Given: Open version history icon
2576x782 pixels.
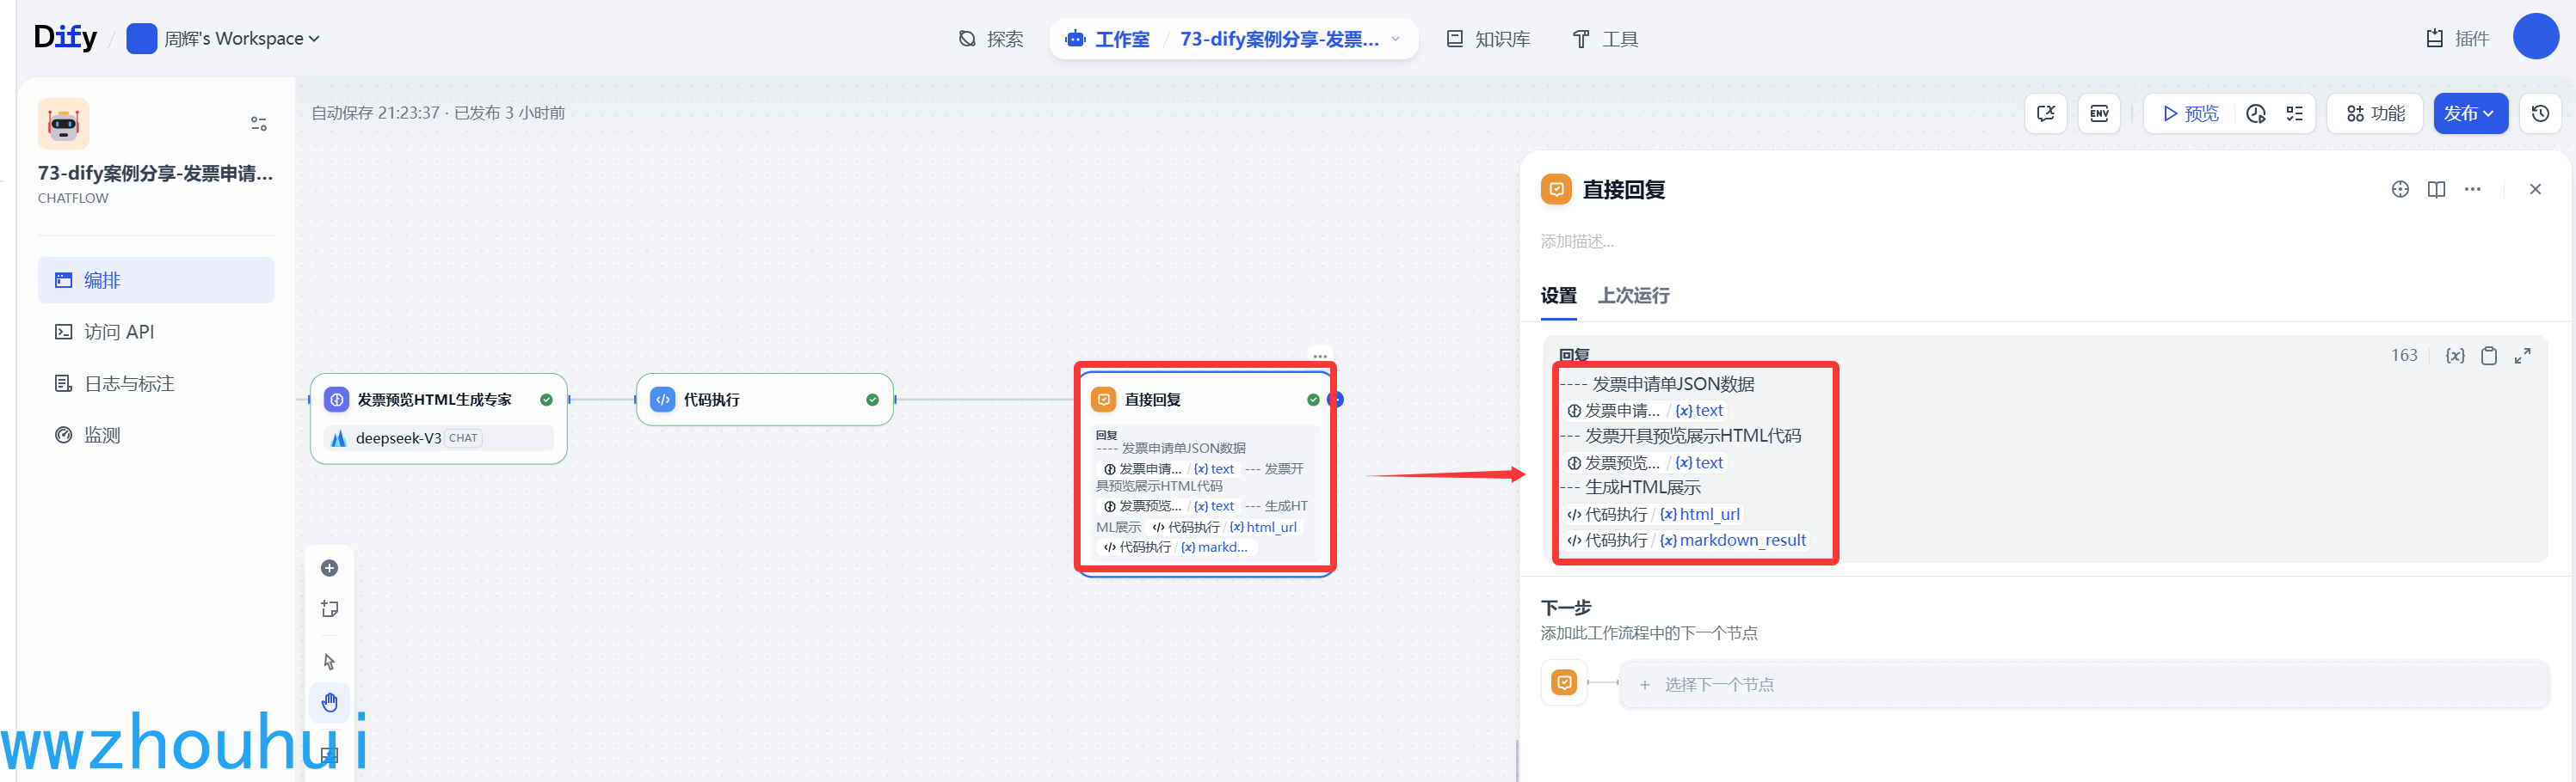Looking at the screenshot, I should pos(2540,113).
